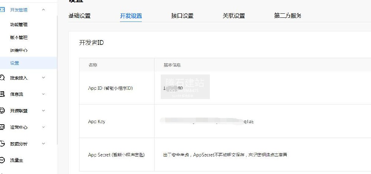Expand the 开源联盟 dropdown chevron
The image size is (371, 174).
(x=43, y=111)
